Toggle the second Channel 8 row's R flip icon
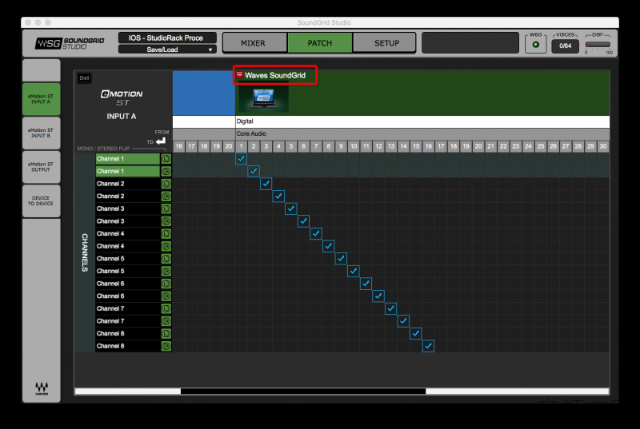 click(x=166, y=346)
